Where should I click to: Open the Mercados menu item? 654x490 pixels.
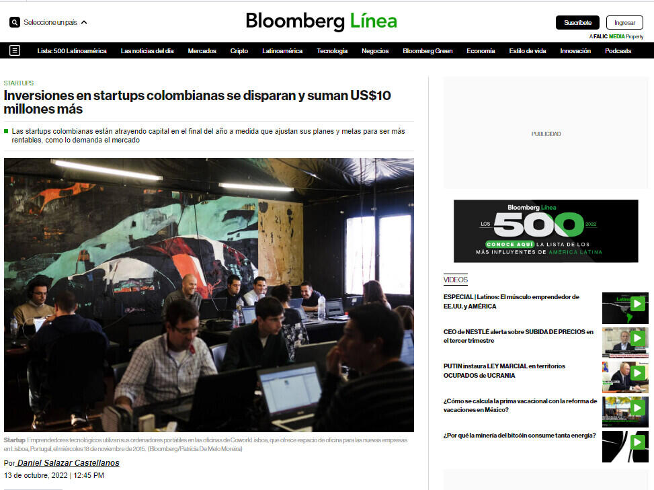(202, 51)
